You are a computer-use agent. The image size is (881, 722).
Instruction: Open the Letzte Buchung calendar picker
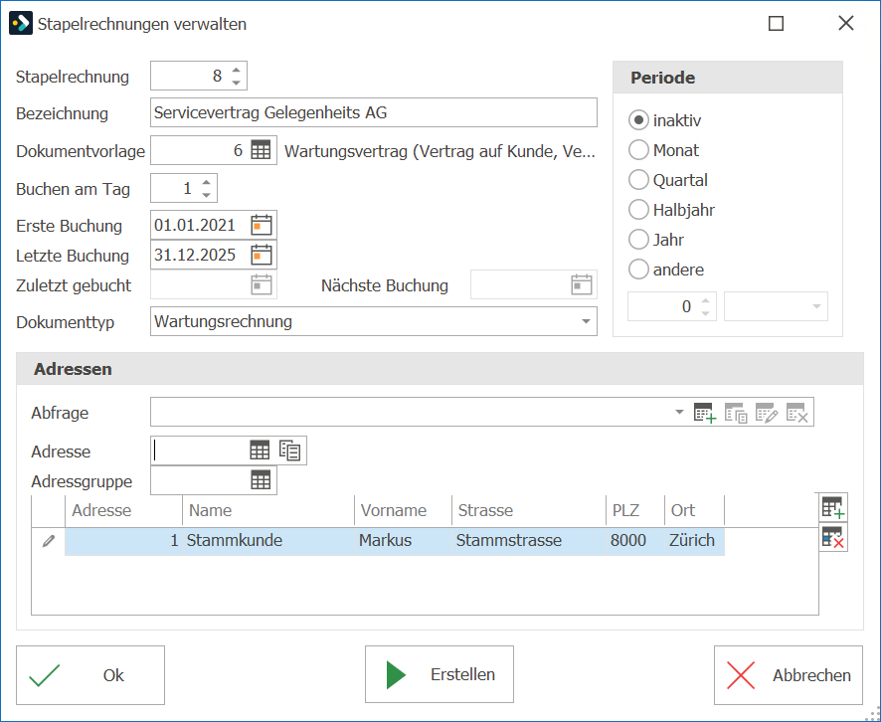pos(262,256)
